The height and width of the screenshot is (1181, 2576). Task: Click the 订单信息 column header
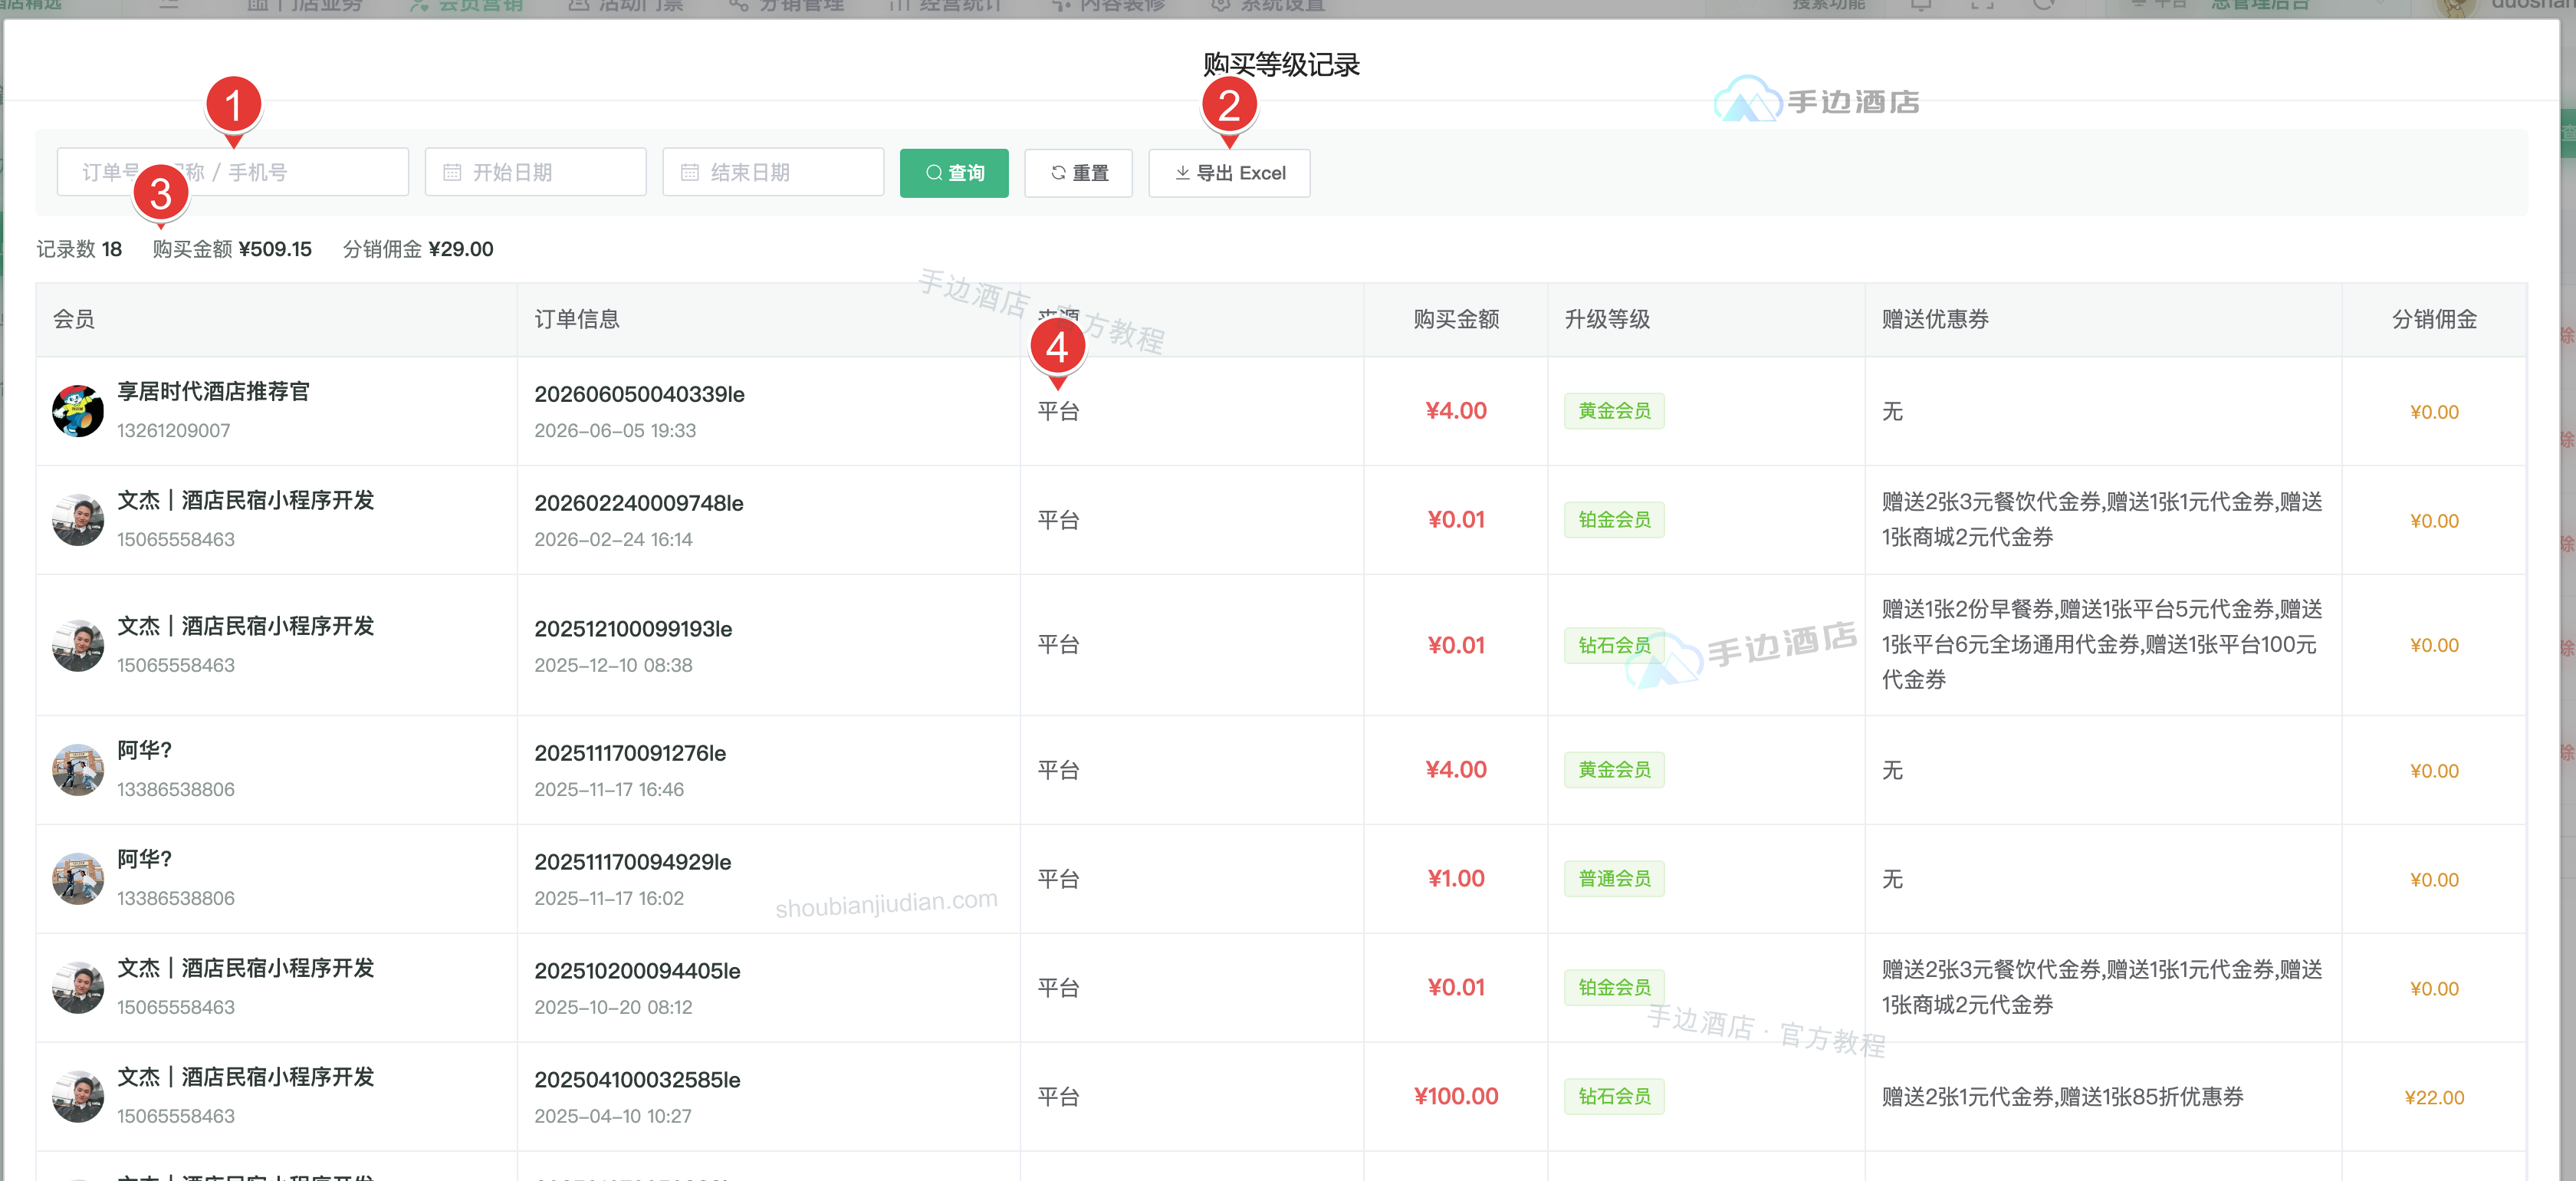[577, 320]
